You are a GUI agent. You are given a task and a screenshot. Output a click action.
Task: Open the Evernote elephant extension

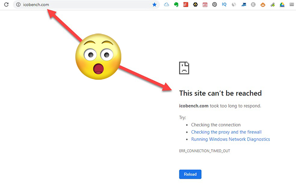(176, 5)
